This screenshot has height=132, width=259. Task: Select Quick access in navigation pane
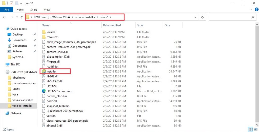[18, 29]
